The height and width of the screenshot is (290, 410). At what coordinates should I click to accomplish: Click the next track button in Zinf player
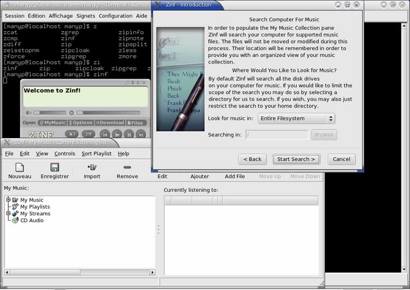tap(141, 134)
